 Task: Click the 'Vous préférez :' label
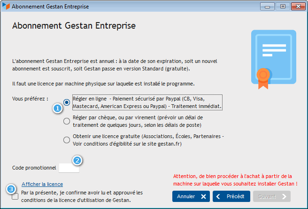tap(31, 99)
